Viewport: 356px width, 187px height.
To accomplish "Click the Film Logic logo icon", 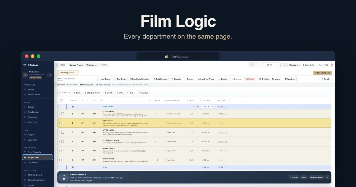I will (25, 65).
